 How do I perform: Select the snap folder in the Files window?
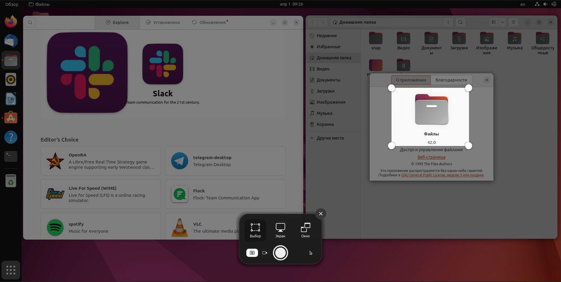click(x=376, y=41)
